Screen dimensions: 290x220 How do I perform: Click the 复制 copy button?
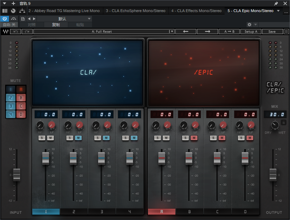[56, 24]
